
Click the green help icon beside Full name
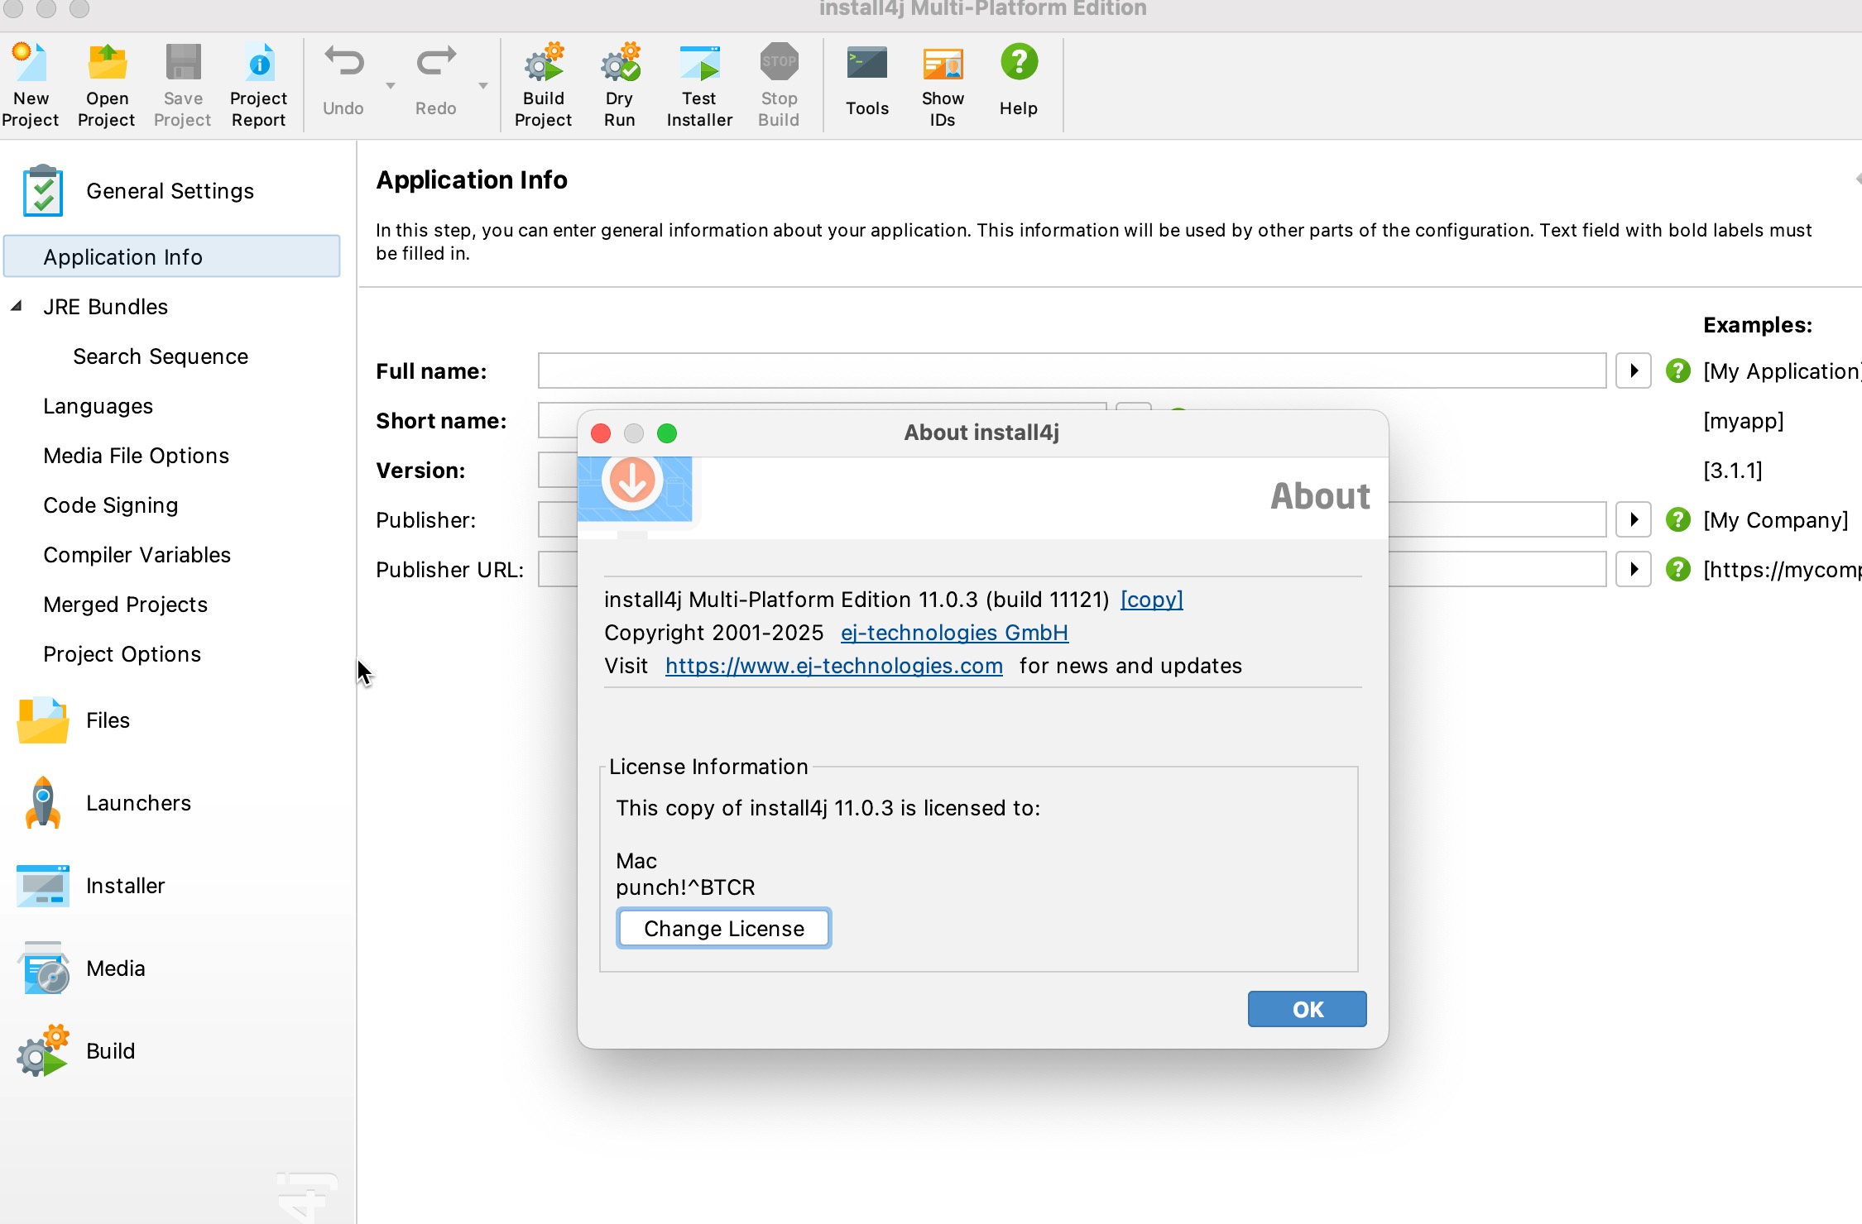[1678, 371]
